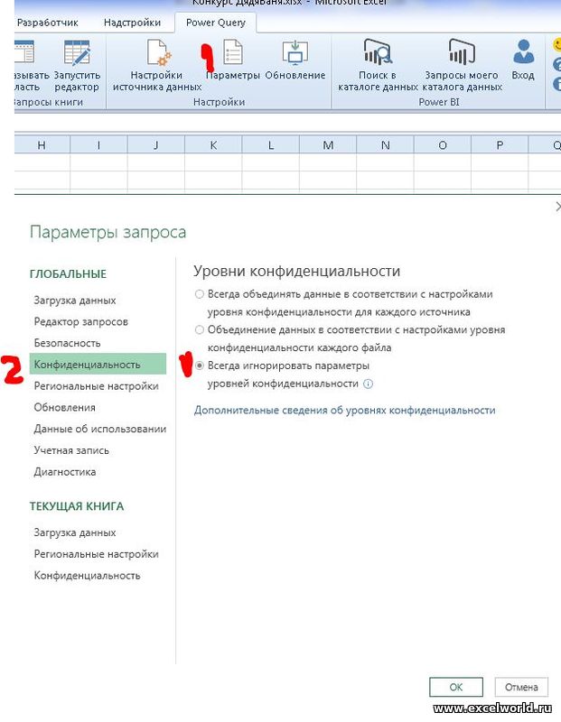Open data source settings (Настройки источника данных)

157,65
